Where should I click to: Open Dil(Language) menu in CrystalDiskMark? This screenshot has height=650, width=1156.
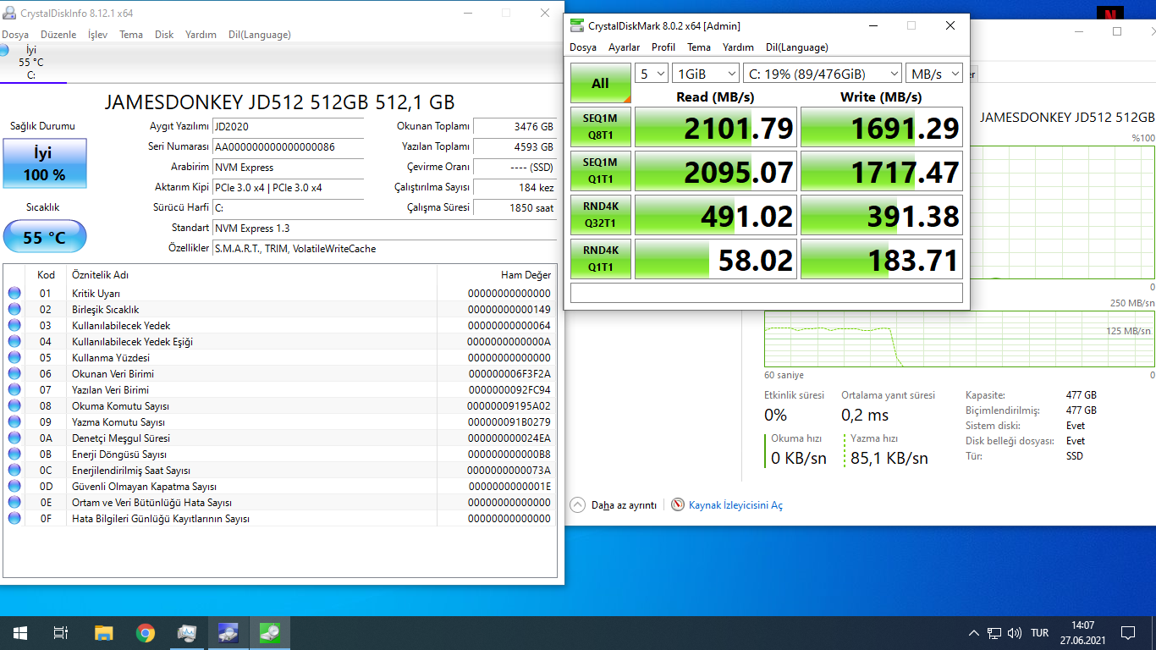click(x=797, y=47)
